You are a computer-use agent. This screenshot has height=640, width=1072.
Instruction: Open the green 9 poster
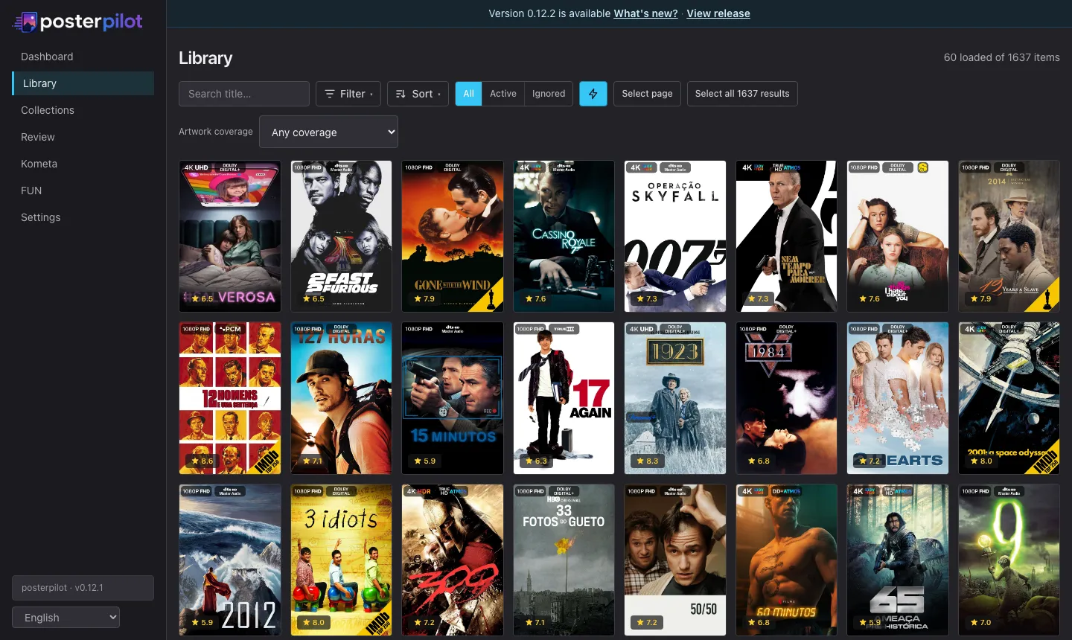point(1009,560)
